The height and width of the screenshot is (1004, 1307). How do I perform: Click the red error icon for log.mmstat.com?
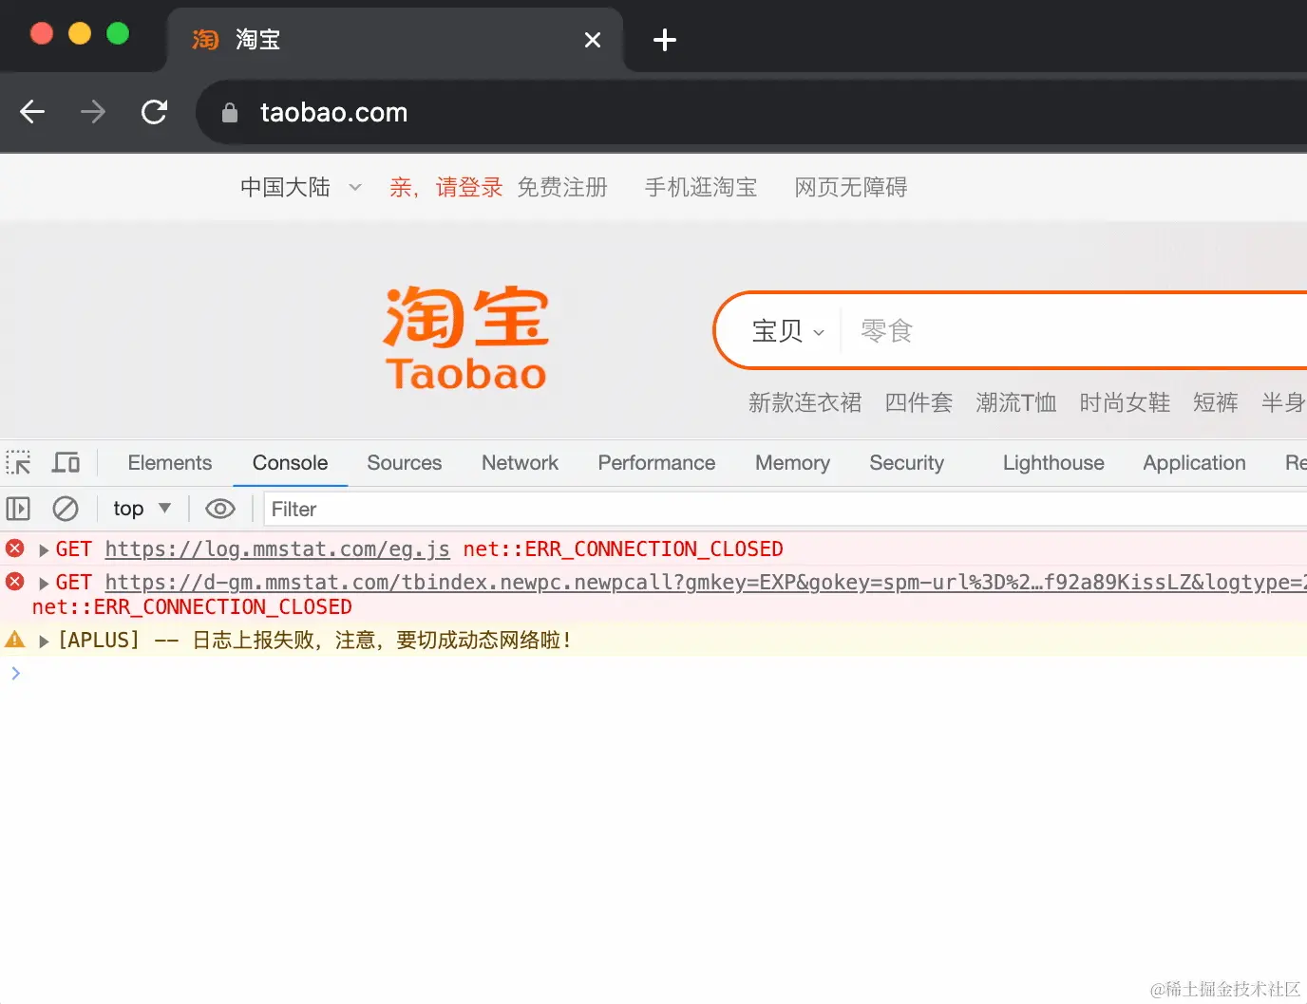click(15, 548)
